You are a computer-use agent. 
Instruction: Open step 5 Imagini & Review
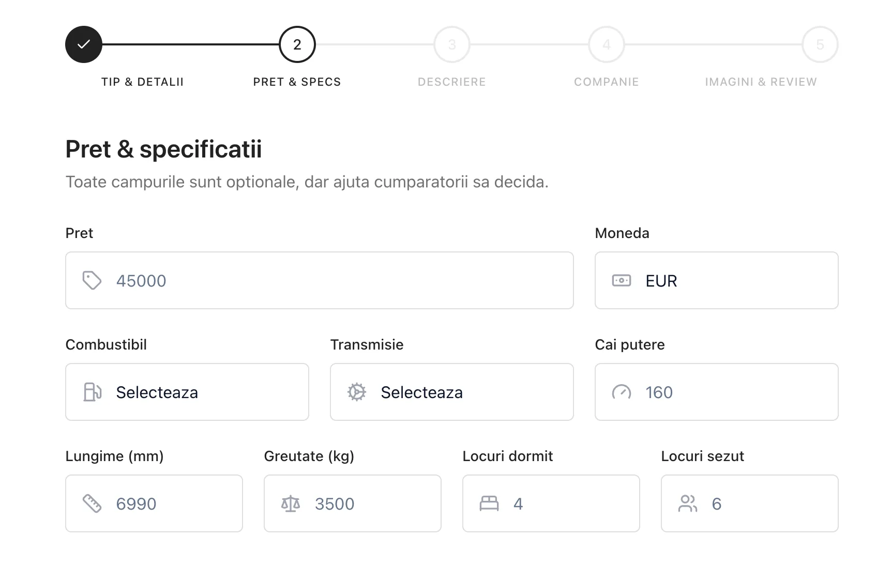(x=820, y=44)
